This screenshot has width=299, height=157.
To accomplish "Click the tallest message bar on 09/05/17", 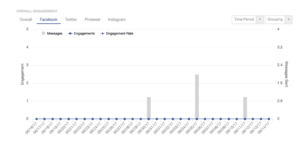I will click(x=197, y=96).
